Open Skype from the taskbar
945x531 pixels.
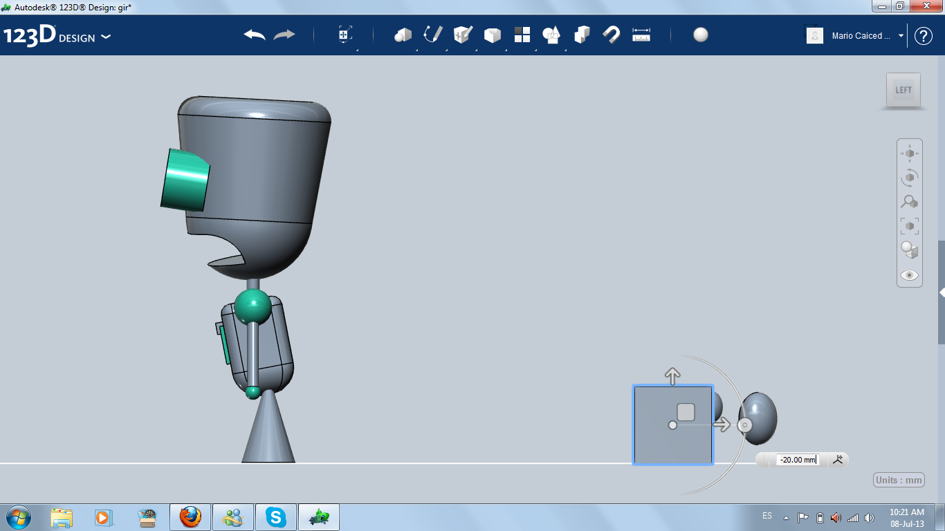pyautogui.click(x=276, y=517)
